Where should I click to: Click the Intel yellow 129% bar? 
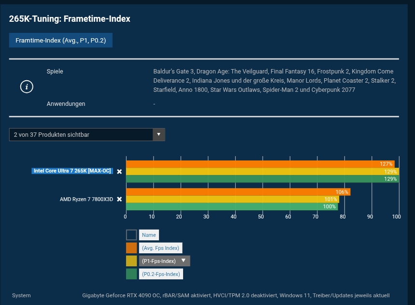click(x=262, y=171)
